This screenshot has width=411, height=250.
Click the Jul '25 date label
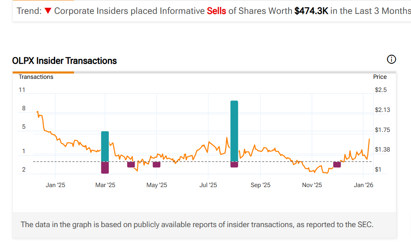point(208,185)
